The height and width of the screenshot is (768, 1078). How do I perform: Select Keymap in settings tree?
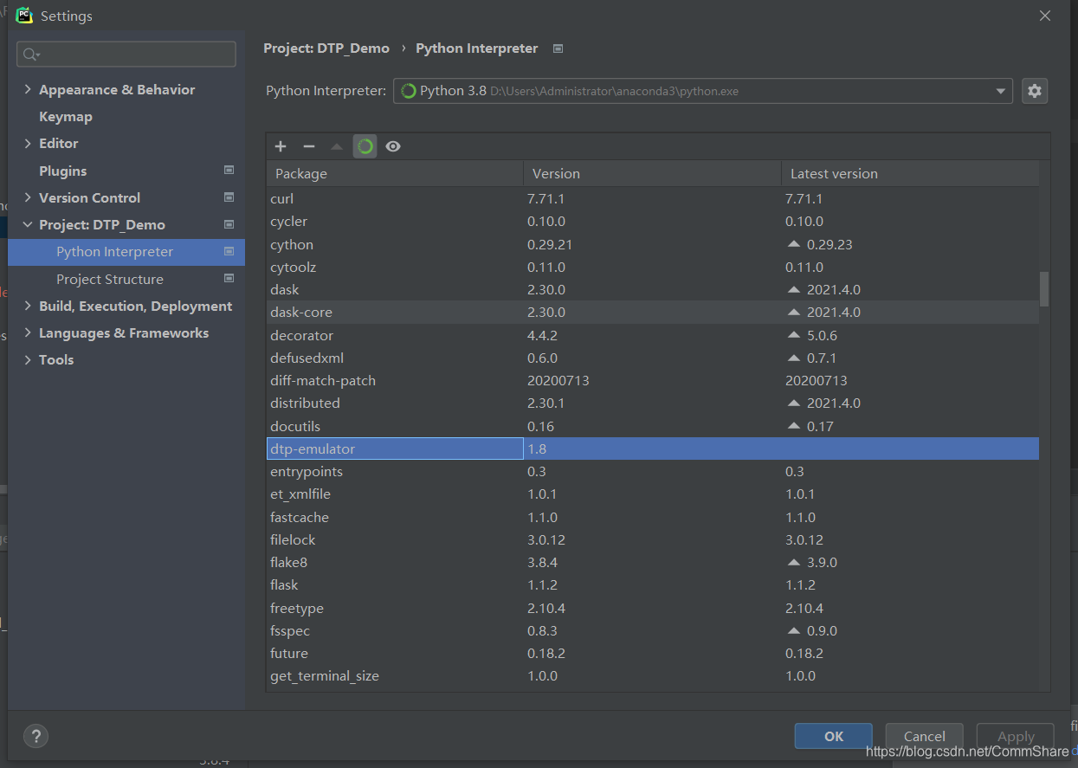pos(66,116)
